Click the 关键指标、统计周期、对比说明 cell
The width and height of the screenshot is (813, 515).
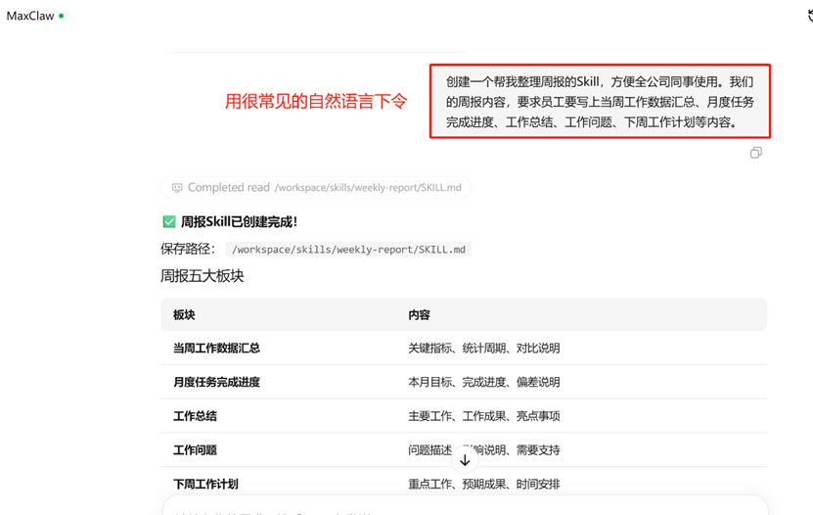[x=483, y=349]
